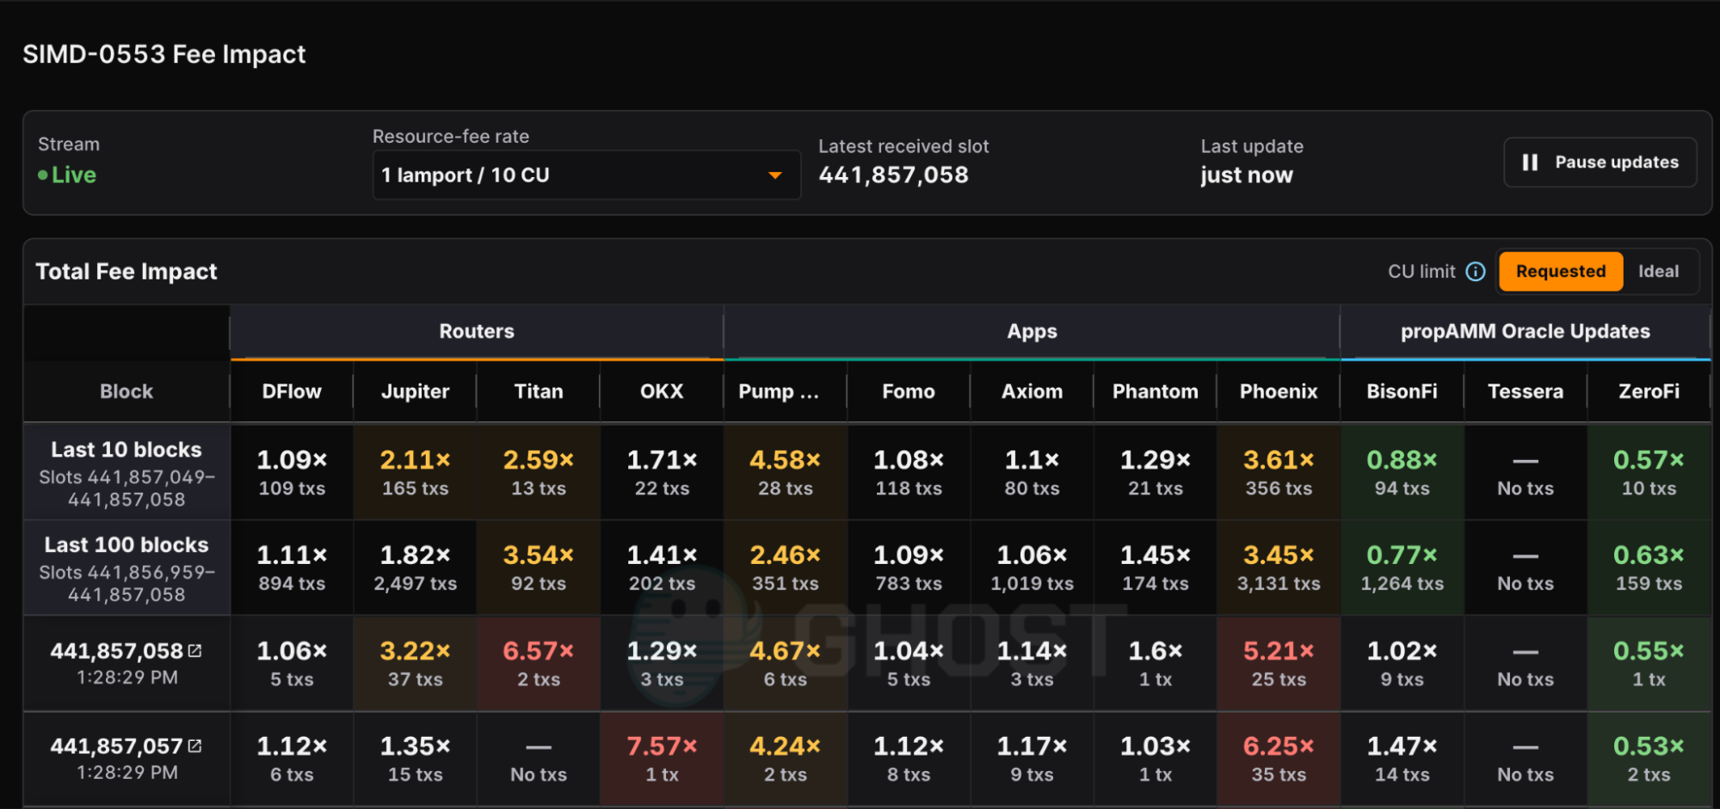Click the Block column header
Image resolution: width=1720 pixels, height=809 pixels.
click(x=126, y=392)
